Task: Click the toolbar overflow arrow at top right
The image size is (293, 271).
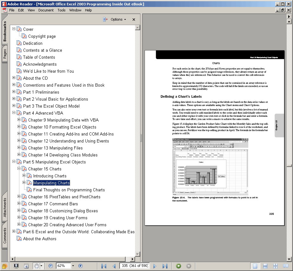Action: click(289, 17)
